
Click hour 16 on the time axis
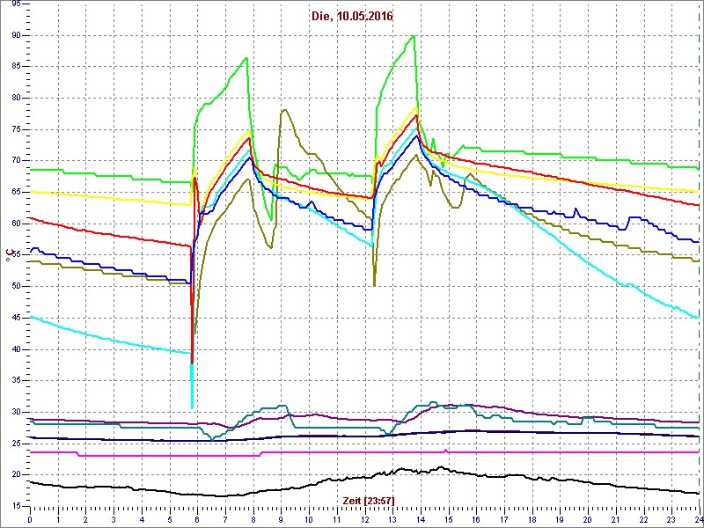tap(476, 519)
